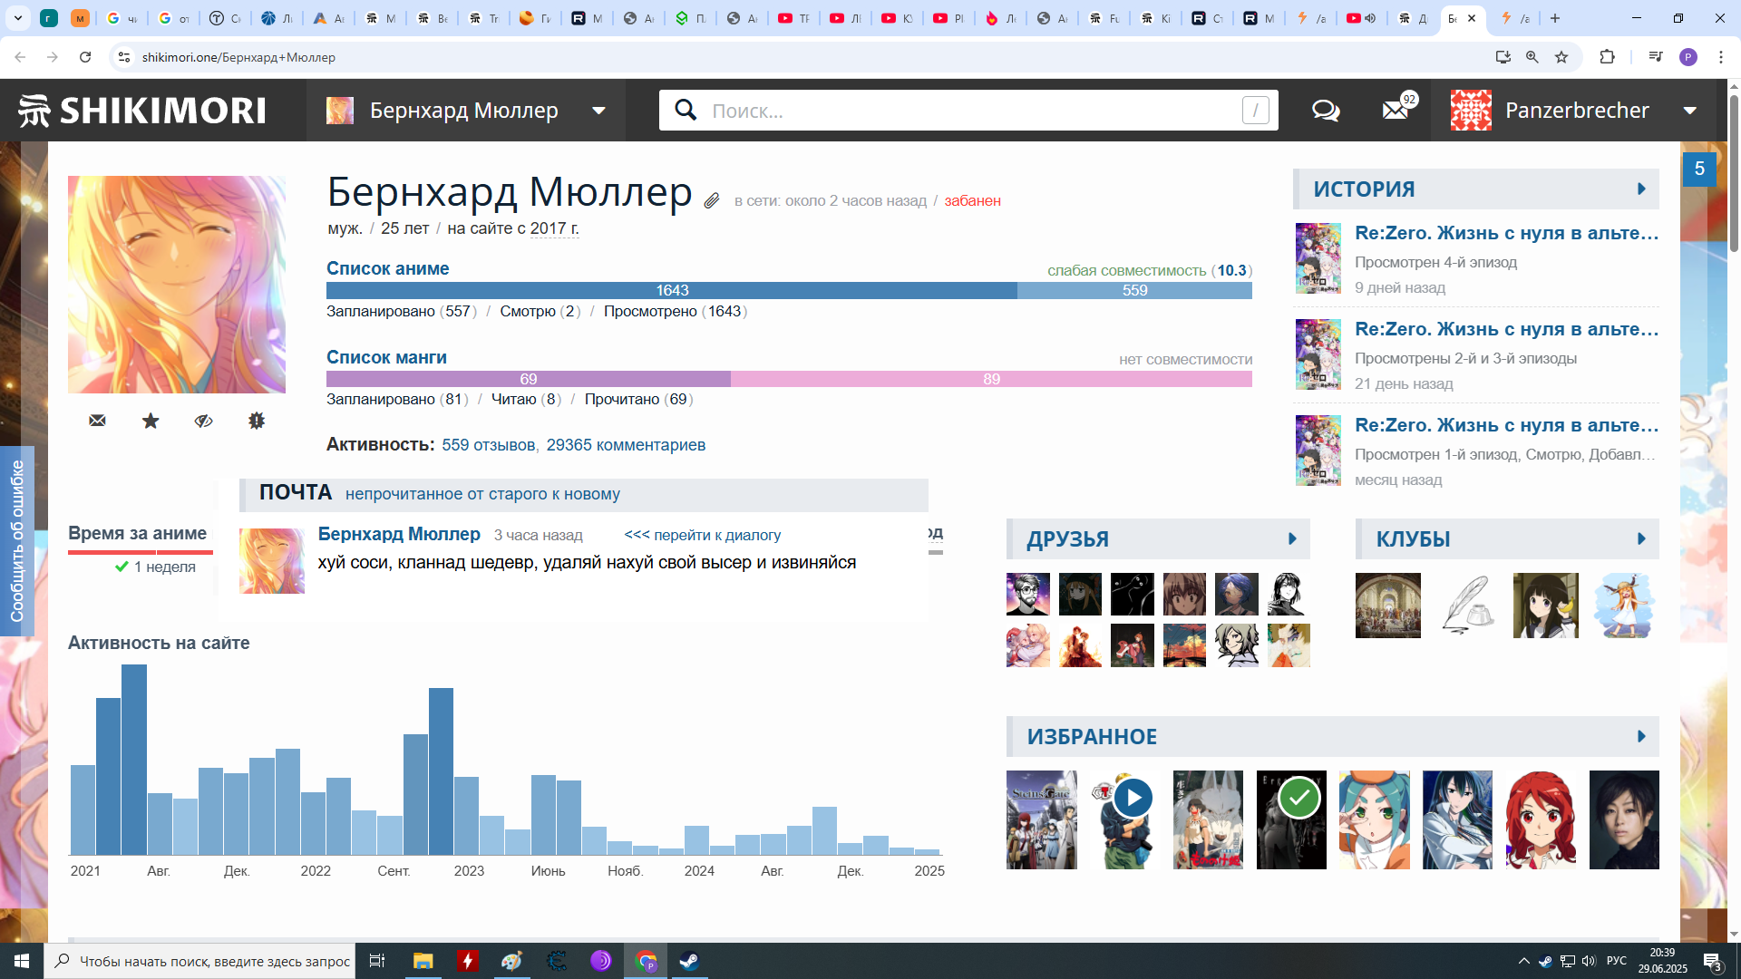Click the envelope message icon under the avatar
Viewport: 1741px width, 979px height.
(x=97, y=421)
